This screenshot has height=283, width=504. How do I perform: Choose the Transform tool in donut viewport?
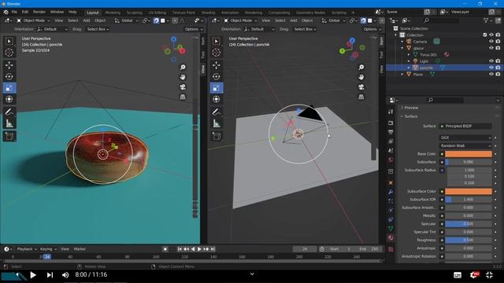[x=9, y=99]
